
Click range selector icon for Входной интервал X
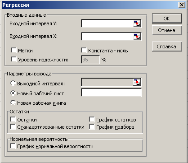[137, 37]
